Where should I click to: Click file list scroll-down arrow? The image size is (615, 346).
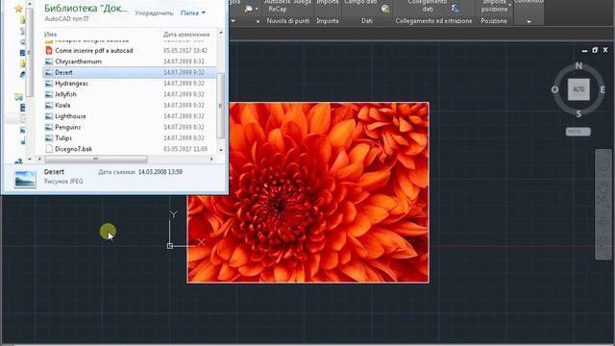[x=220, y=150]
